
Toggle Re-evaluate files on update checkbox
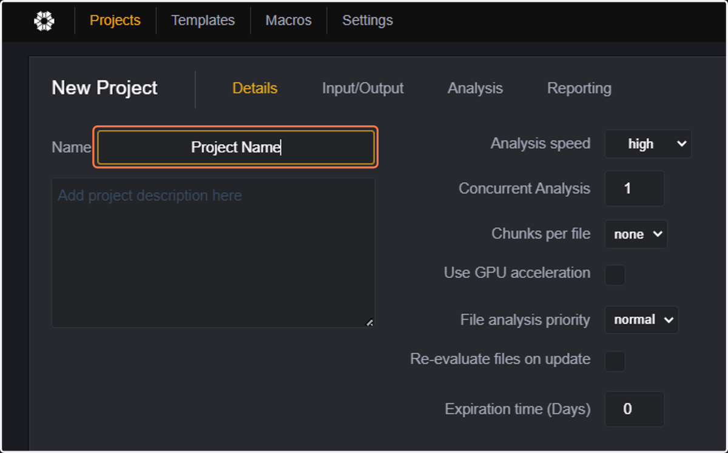[x=615, y=362]
